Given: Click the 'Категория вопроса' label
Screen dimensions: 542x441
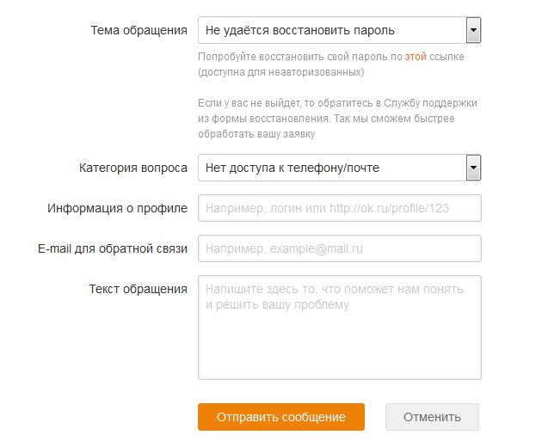Looking at the screenshot, I should point(132,168).
